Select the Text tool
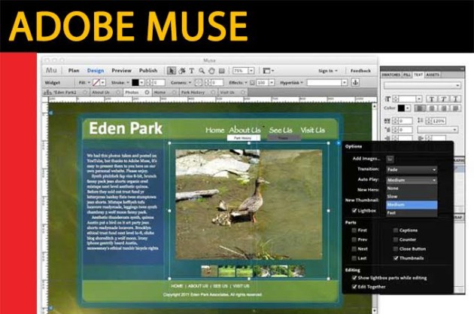Image resolution: width=474 pixels, height=314 pixels. [x=192, y=71]
